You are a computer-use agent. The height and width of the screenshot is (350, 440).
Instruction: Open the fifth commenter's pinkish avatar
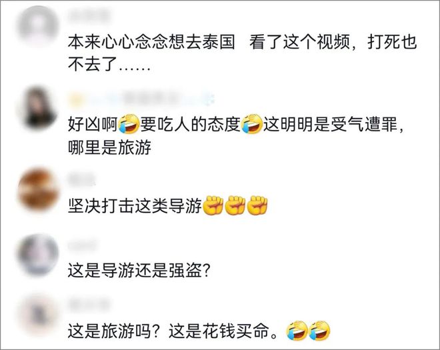click(x=39, y=315)
